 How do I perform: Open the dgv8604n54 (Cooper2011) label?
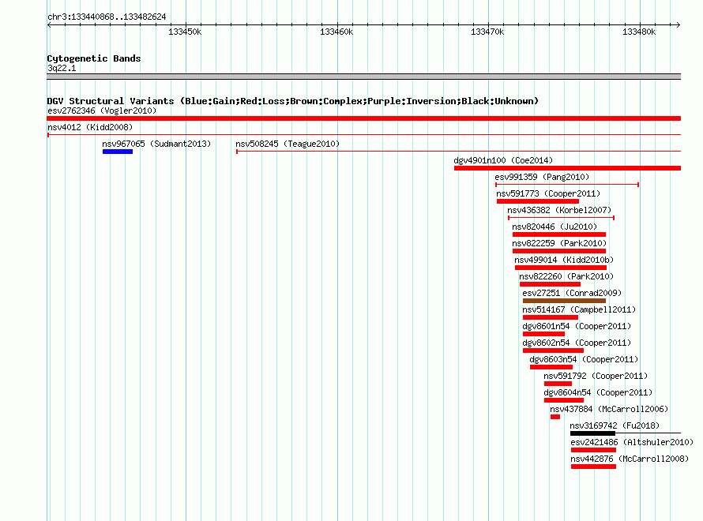coord(599,392)
